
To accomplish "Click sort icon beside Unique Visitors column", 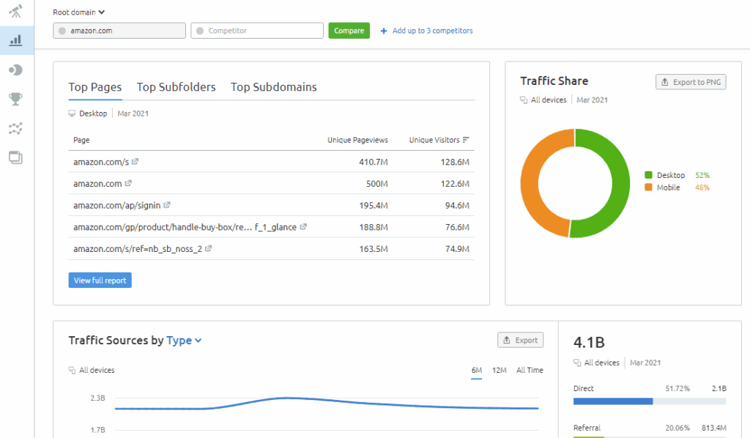I will [466, 140].
